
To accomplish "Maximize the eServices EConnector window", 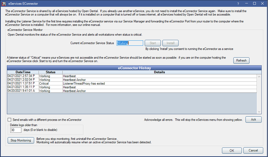I will [255, 4].
